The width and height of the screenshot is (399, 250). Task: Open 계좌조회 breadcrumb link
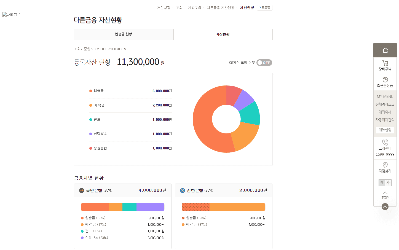[x=194, y=8]
